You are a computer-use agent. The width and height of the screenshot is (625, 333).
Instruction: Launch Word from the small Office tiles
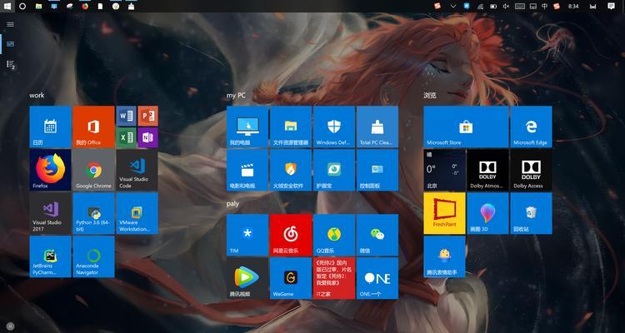[126, 116]
